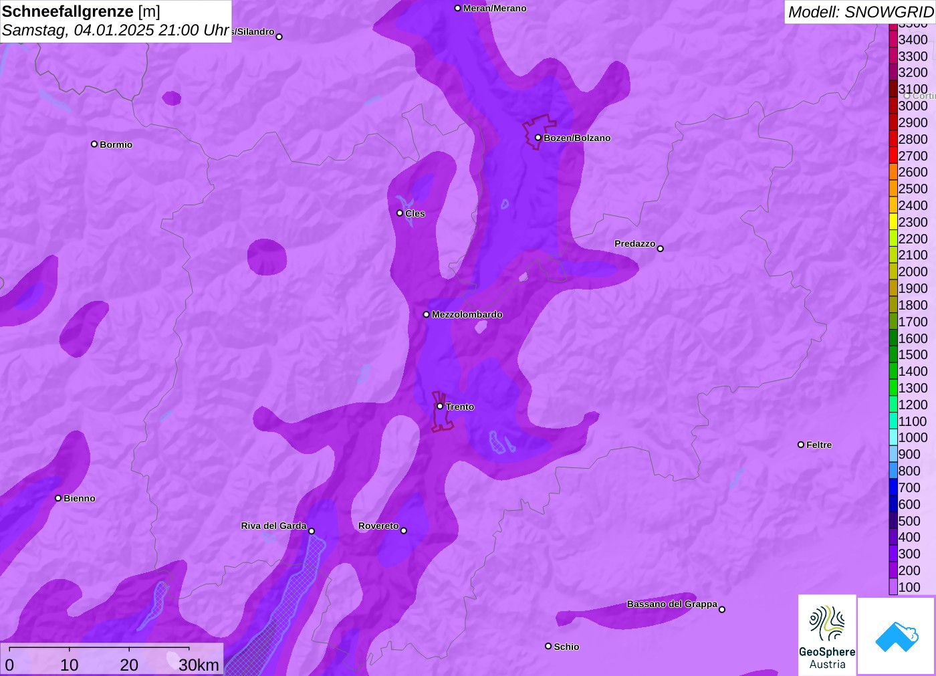Select the 500 m legend color swatch

point(893,521)
